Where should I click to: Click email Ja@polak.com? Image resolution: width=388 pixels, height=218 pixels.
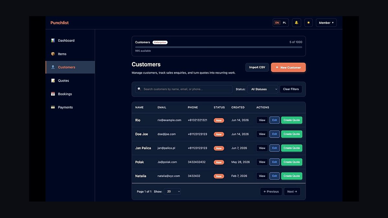167,162
